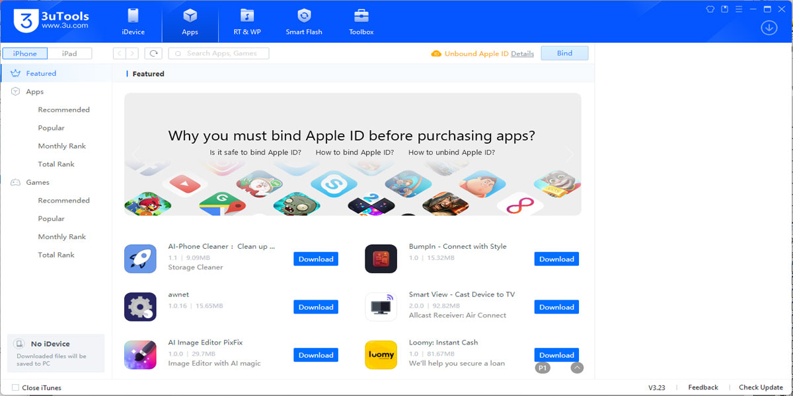Click the awnet gear app icon
Screen dimensions: 793x396
[140, 307]
